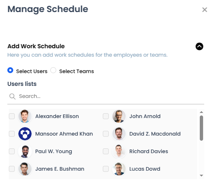Click the Lucas Dowd name label
Viewport: 213px width, 182px height.
click(145, 169)
